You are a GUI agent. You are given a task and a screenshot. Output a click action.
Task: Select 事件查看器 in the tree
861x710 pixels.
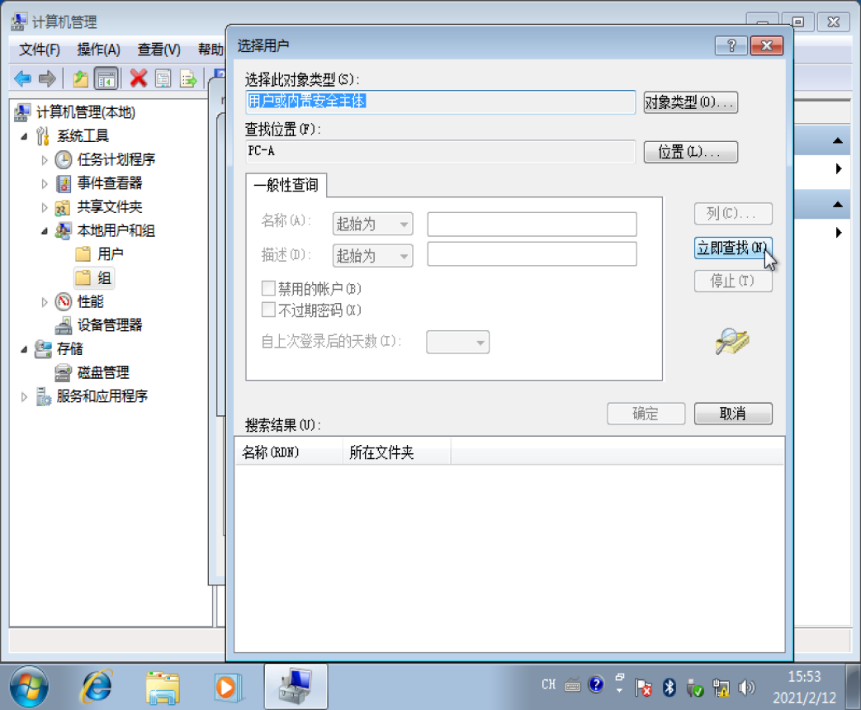109,182
